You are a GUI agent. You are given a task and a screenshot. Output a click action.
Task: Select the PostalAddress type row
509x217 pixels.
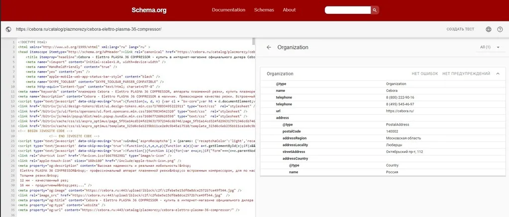pos(382,125)
